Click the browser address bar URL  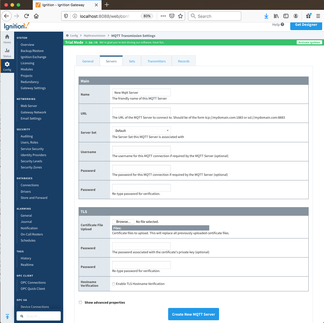click(x=105, y=16)
